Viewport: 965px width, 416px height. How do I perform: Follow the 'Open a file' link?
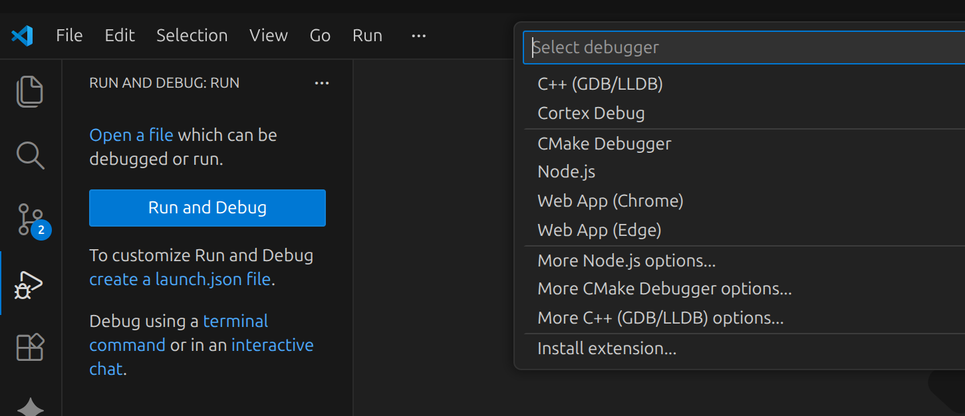click(x=131, y=135)
